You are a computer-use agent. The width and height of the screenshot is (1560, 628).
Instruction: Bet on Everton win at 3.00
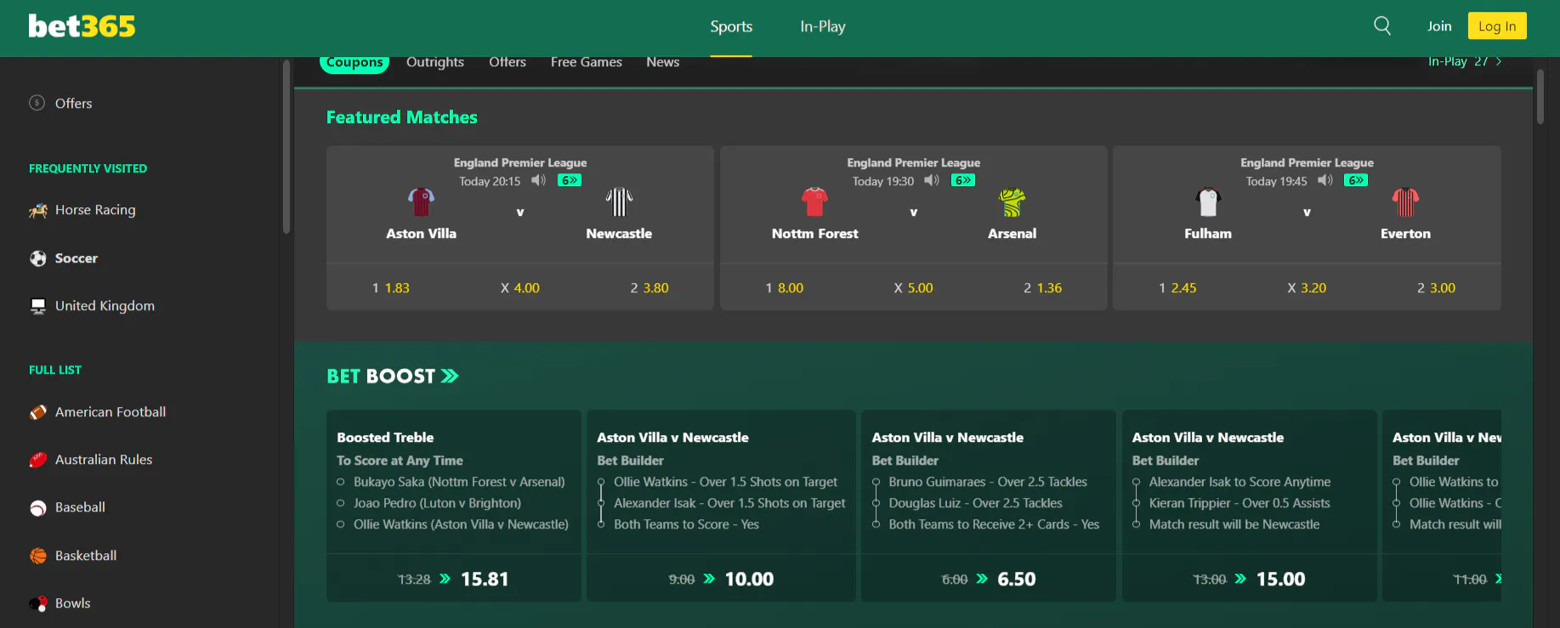click(1436, 288)
